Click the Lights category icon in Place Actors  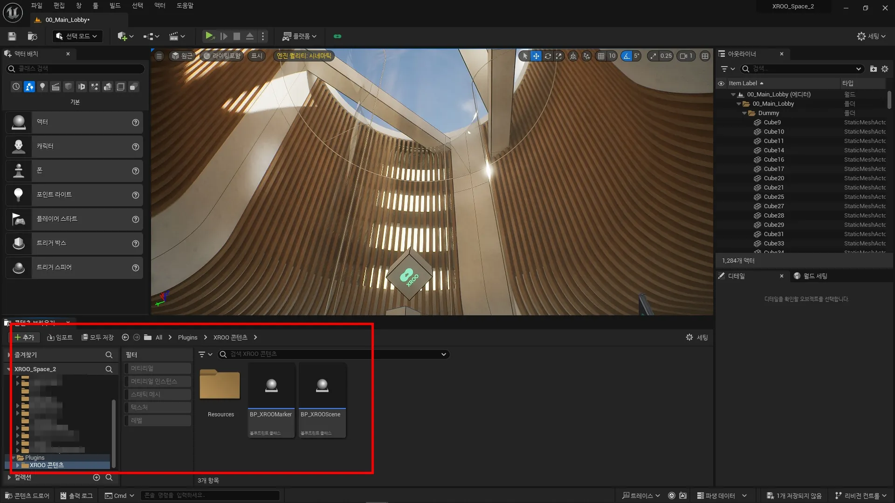click(x=42, y=87)
